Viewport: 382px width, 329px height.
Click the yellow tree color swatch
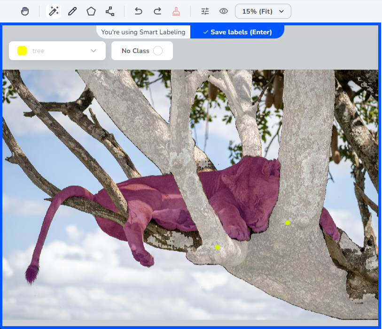point(22,51)
